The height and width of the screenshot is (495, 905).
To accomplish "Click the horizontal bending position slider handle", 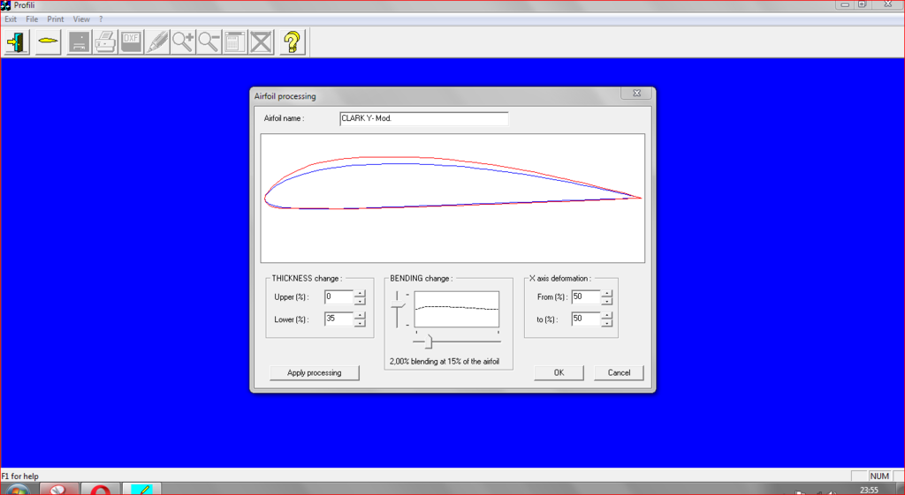I will (x=430, y=341).
